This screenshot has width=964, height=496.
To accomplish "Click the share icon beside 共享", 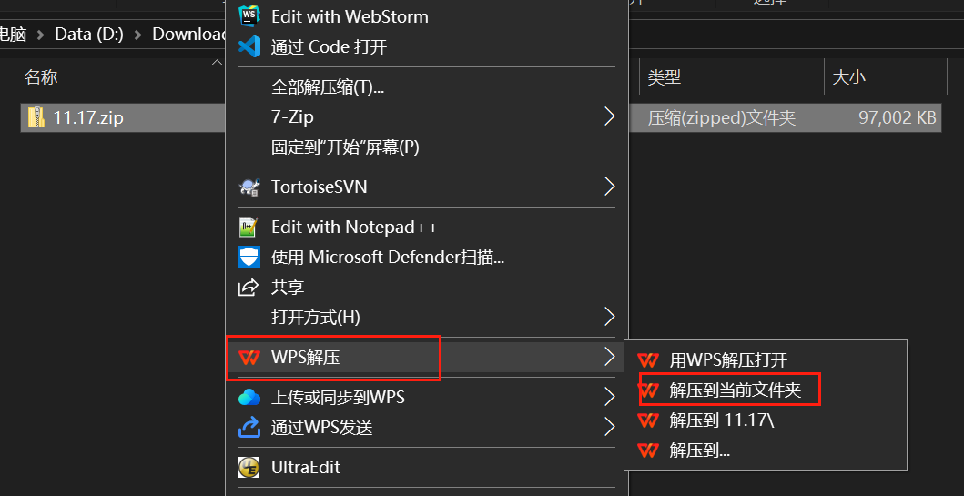I will 249,287.
